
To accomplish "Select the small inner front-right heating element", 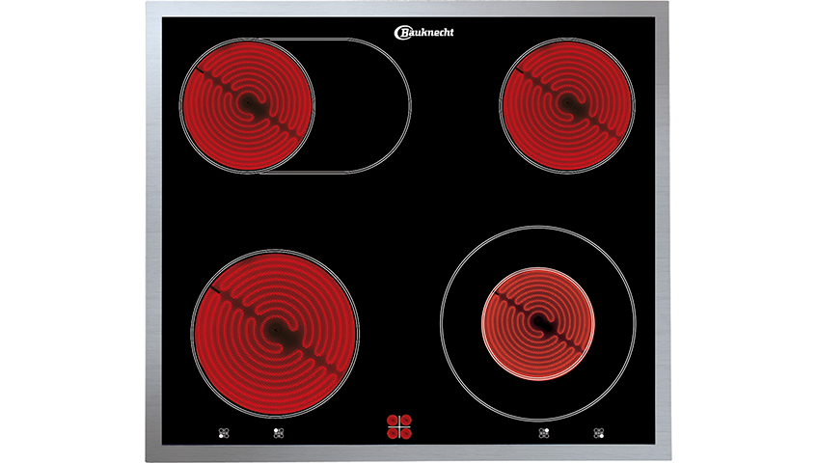I will pos(538,323).
